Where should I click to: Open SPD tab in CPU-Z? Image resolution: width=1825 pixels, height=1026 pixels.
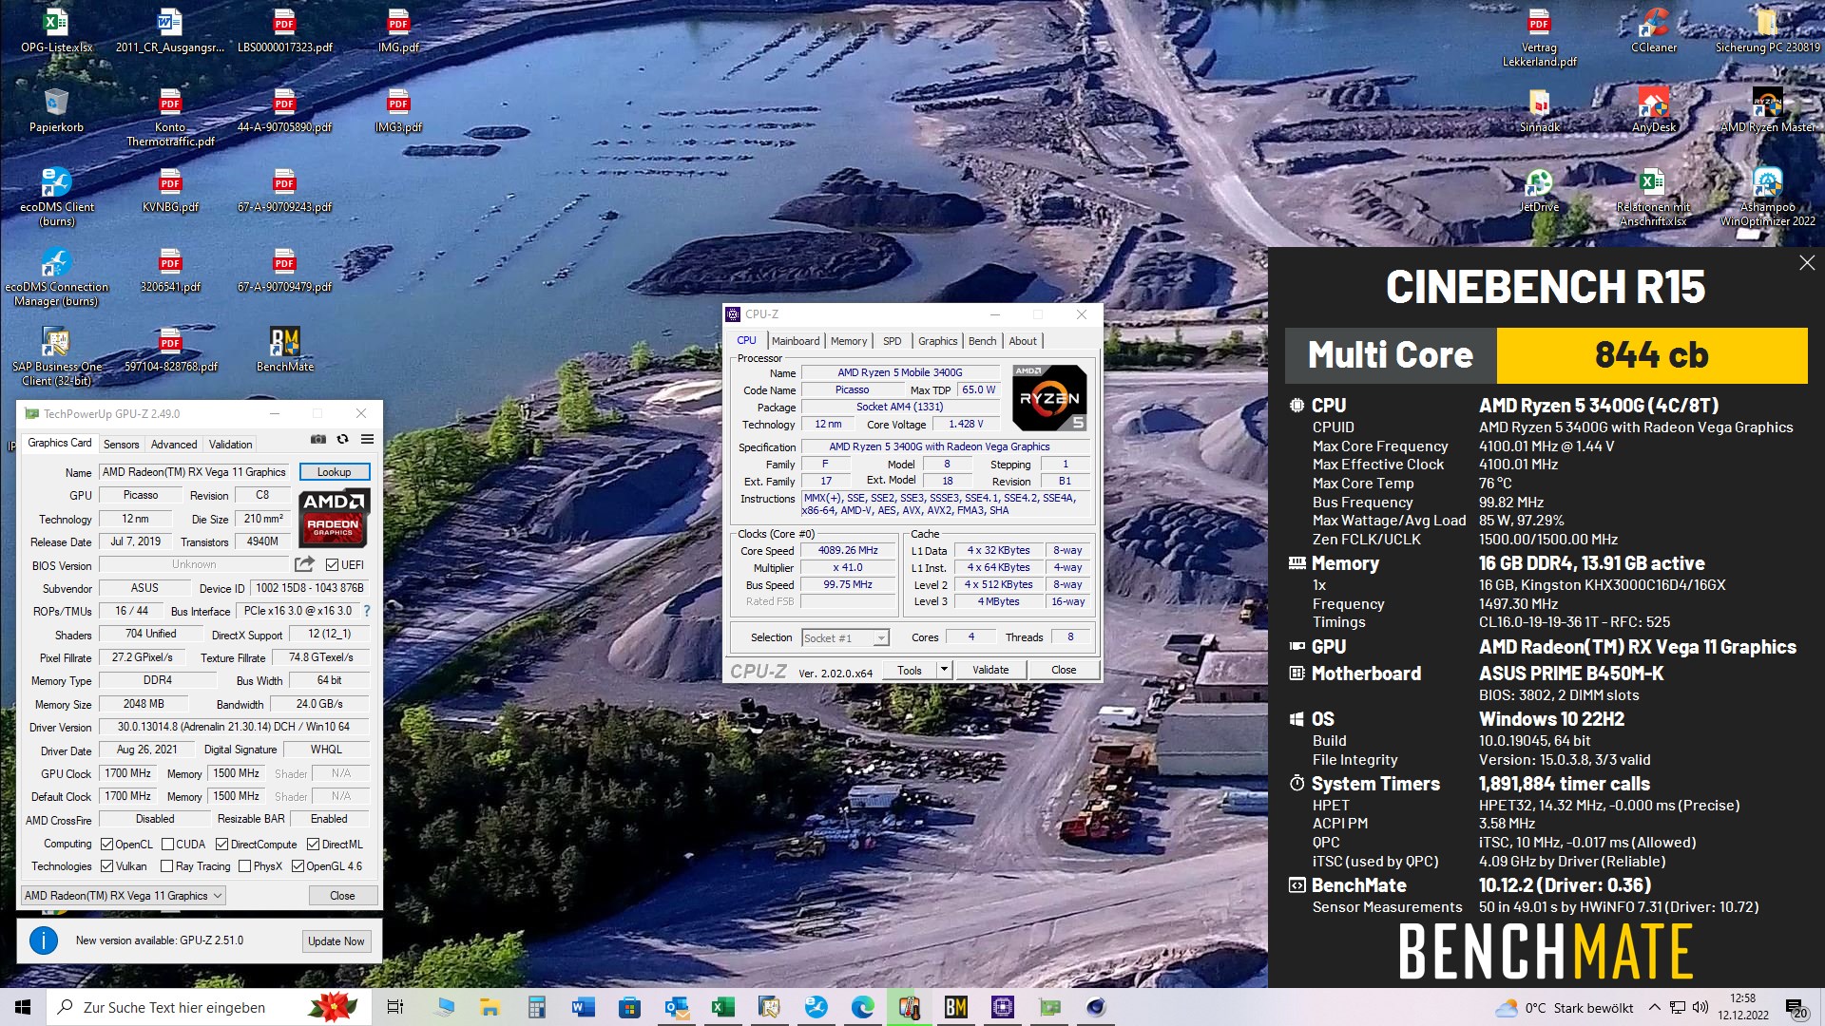click(x=892, y=341)
